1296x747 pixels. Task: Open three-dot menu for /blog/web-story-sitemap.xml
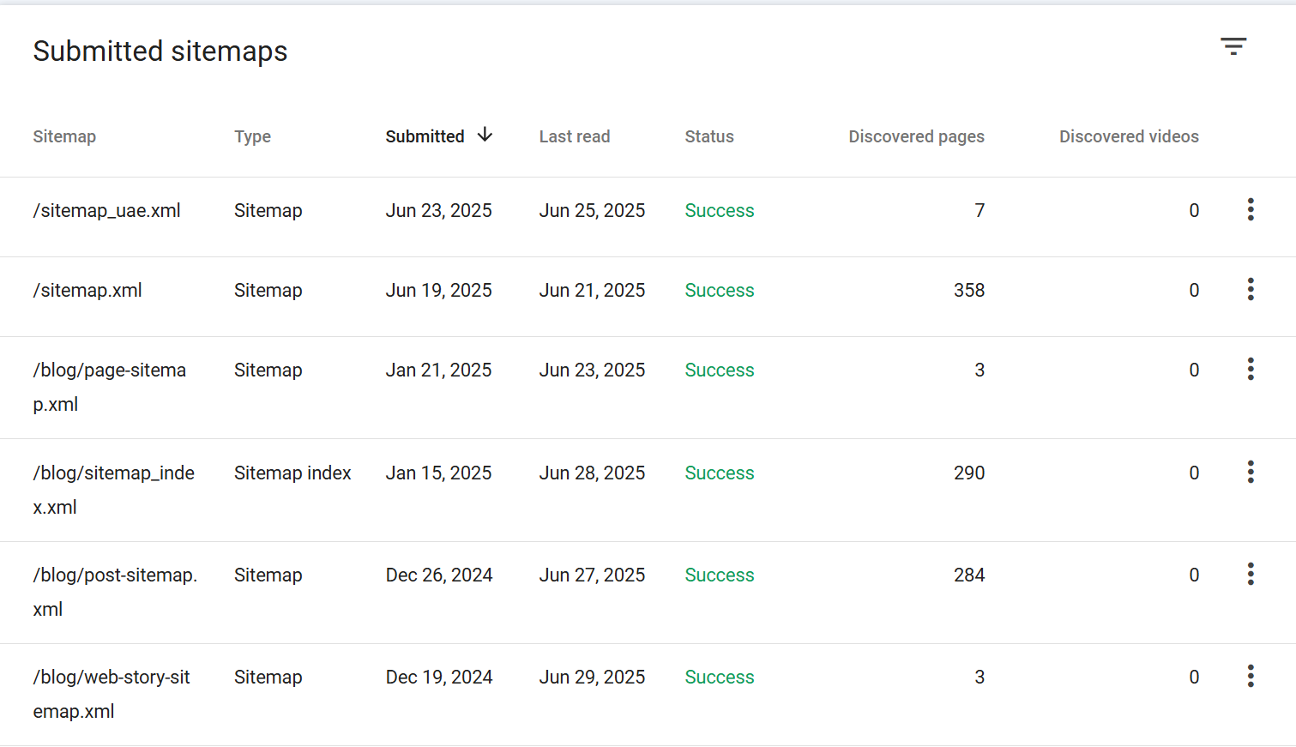[x=1251, y=677]
